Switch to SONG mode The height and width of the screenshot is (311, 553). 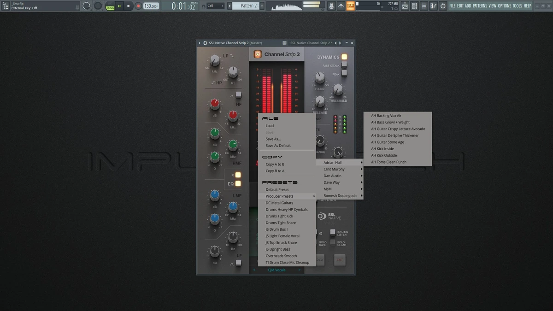(x=110, y=7)
